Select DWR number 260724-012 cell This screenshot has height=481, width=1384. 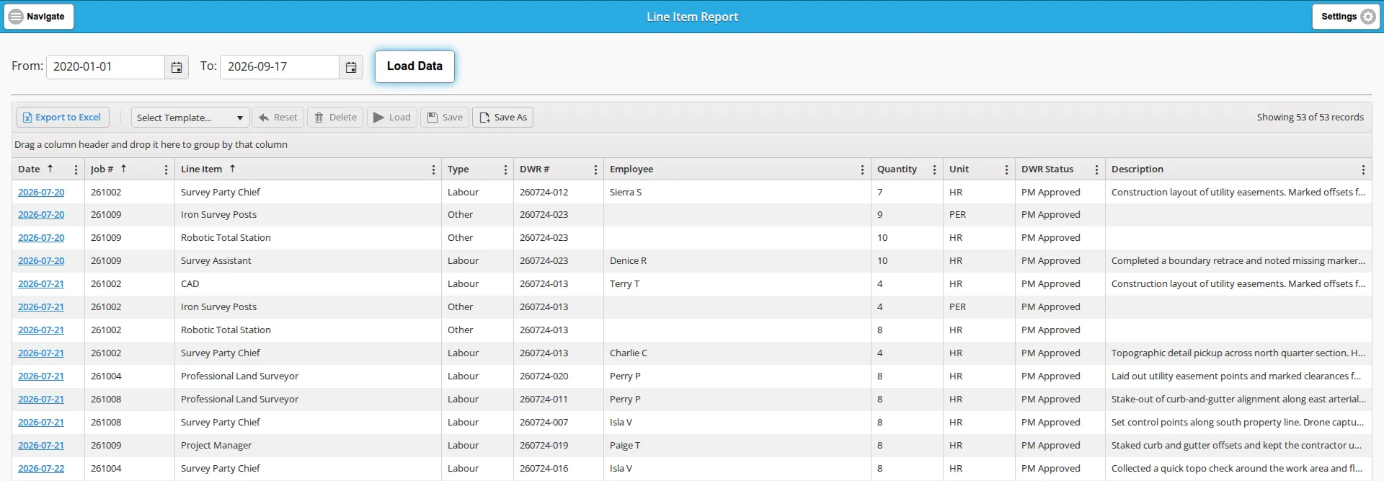point(558,193)
